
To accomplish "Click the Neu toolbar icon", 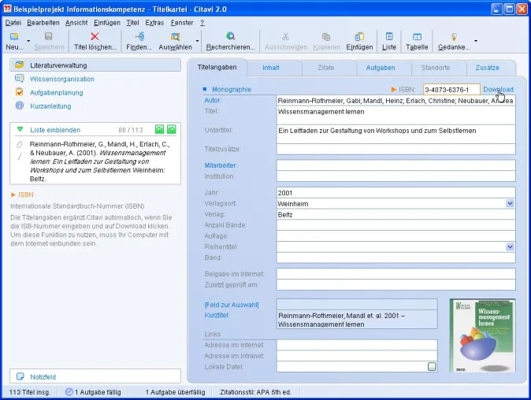I will tap(14, 36).
